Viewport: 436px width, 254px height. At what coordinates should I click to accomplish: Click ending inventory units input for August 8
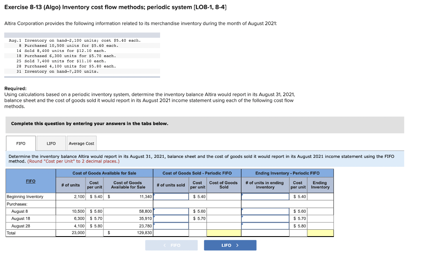(265, 211)
